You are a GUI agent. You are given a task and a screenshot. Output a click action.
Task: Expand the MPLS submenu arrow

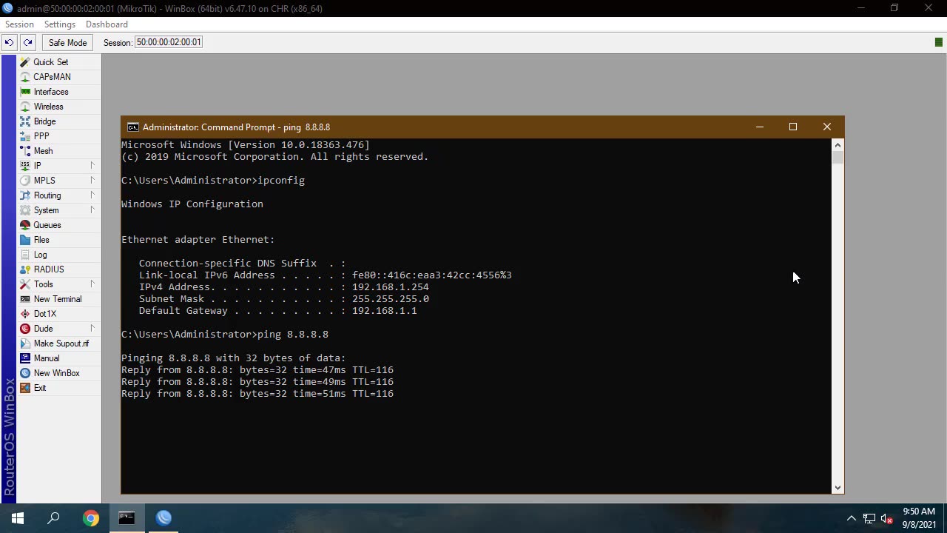tap(92, 180)
